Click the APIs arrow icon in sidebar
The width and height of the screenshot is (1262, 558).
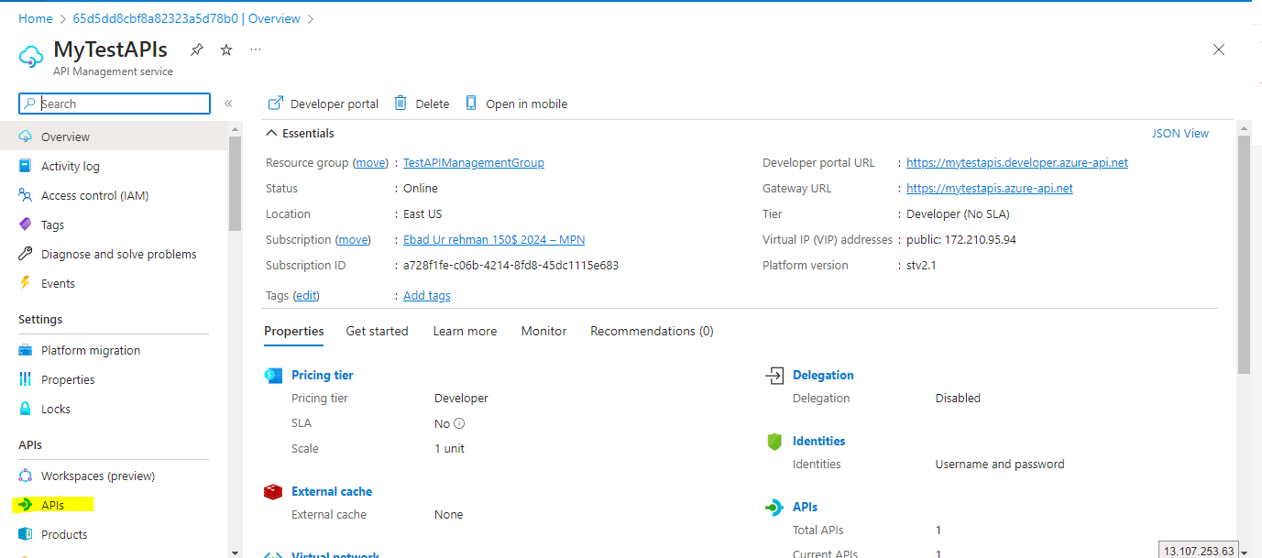(x=26, y=505)
